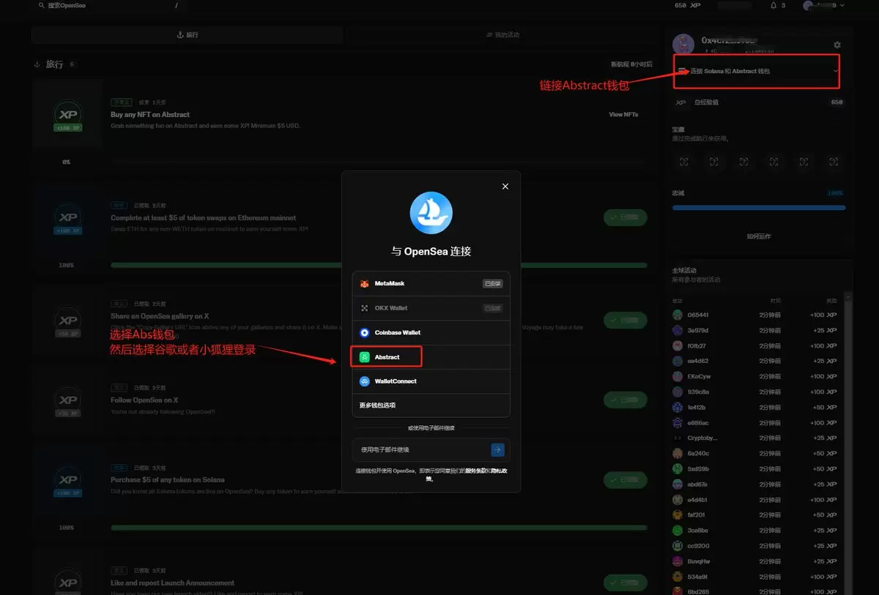Click 已领取 button for Launch Announcement quest
This screenshot has height=595, width=879.
(626, 583)
